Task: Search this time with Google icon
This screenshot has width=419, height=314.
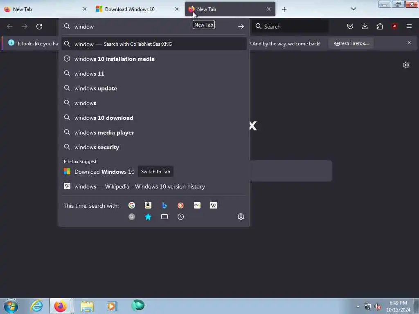Action: tap(132, 205)
